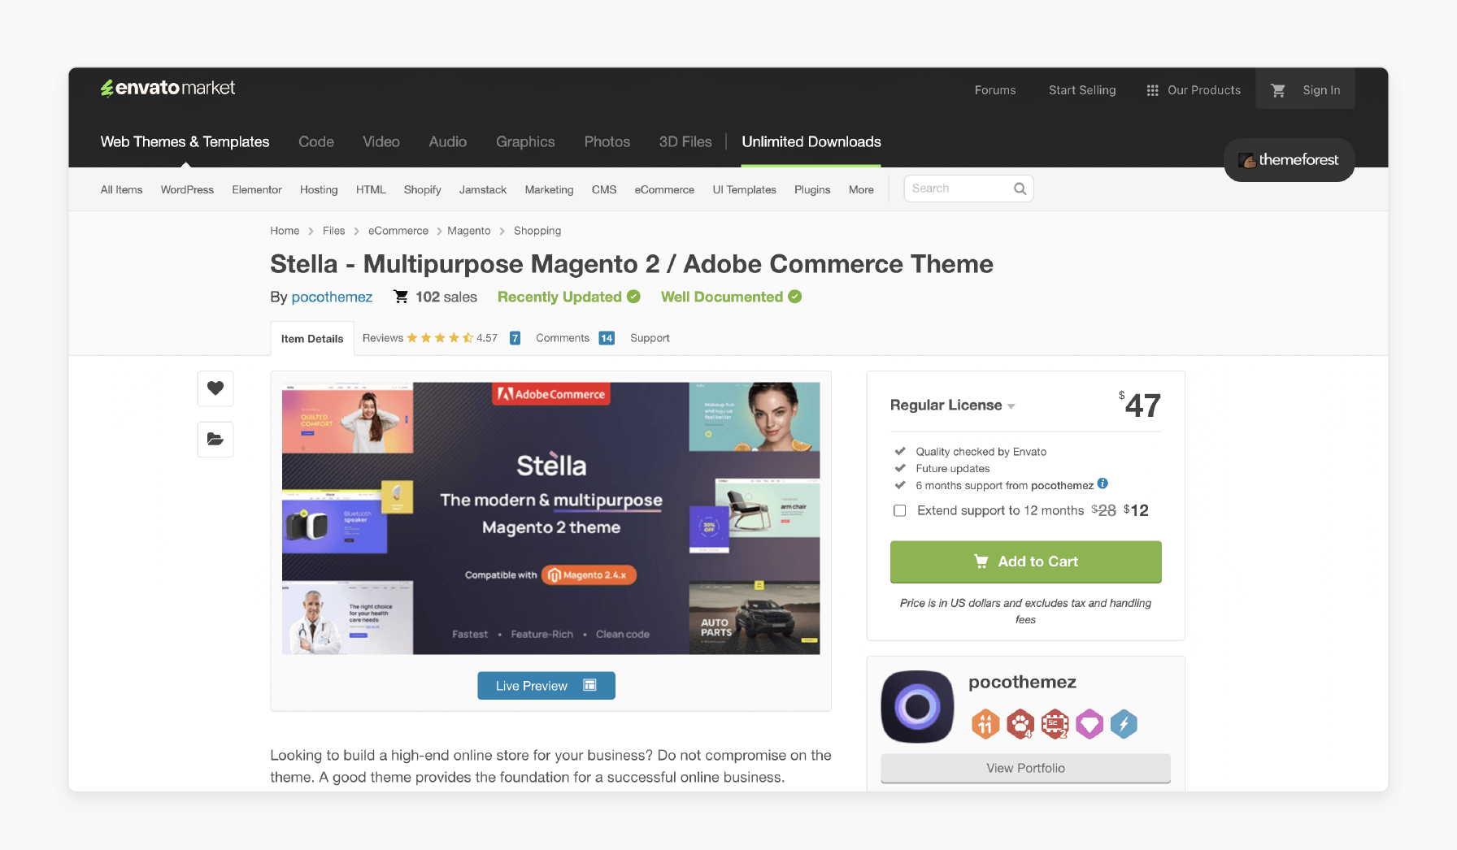The image size is (1457, 850).
Task: Add to collection with folder icon
Action: (x=215, y=439)
